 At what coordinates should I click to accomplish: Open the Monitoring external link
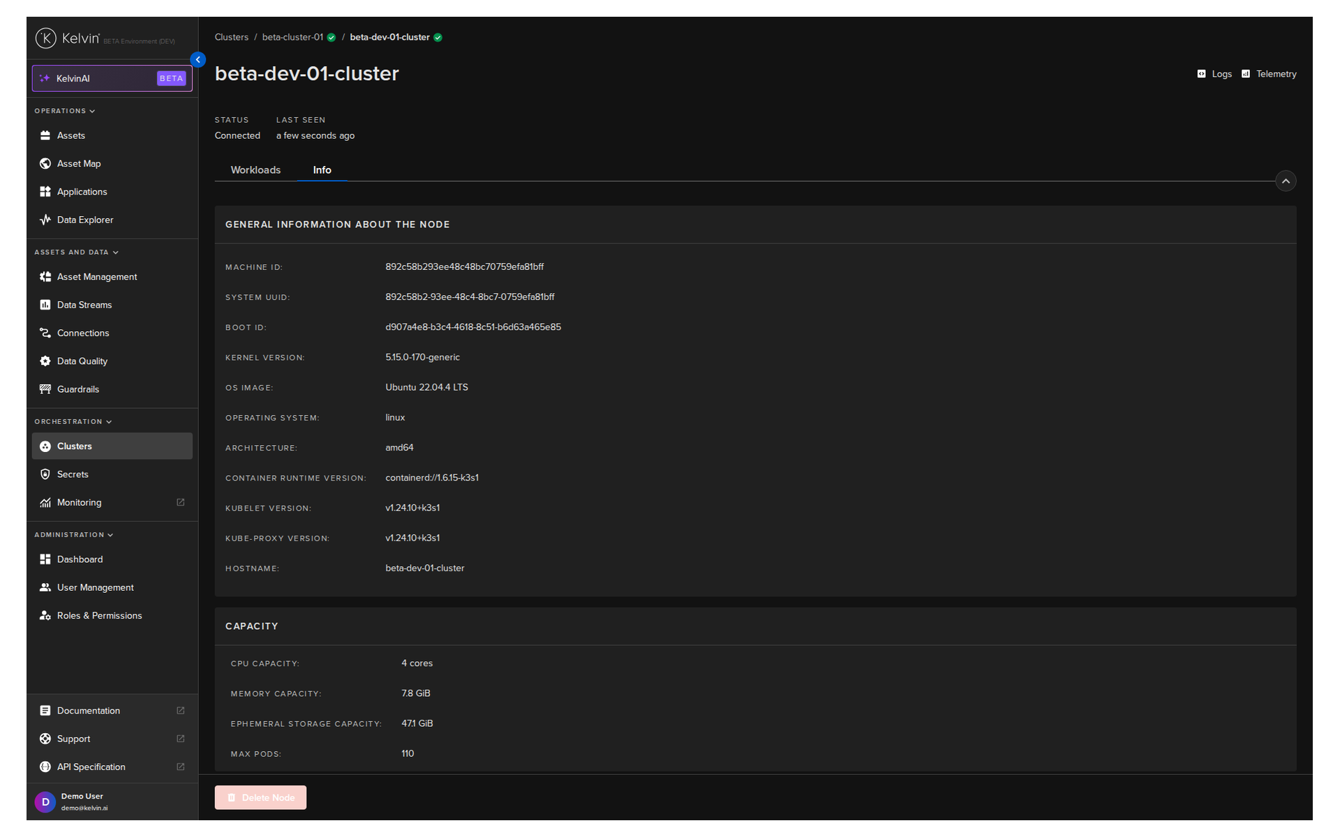[x=180, y=502]
